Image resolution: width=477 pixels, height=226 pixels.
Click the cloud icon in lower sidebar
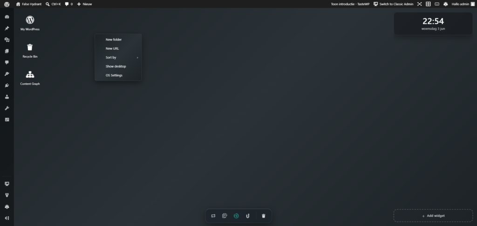(x=7, y=206)
